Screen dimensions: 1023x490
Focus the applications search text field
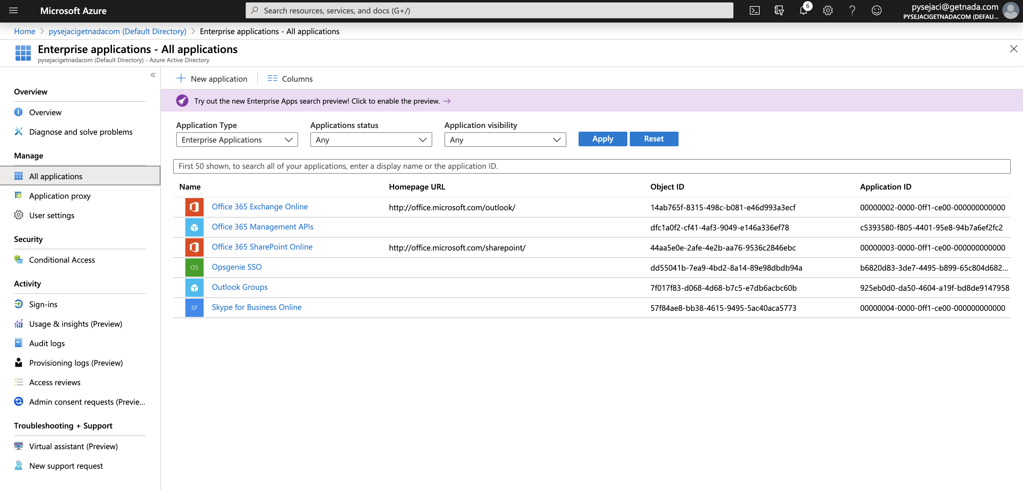(x=591, y=166)
